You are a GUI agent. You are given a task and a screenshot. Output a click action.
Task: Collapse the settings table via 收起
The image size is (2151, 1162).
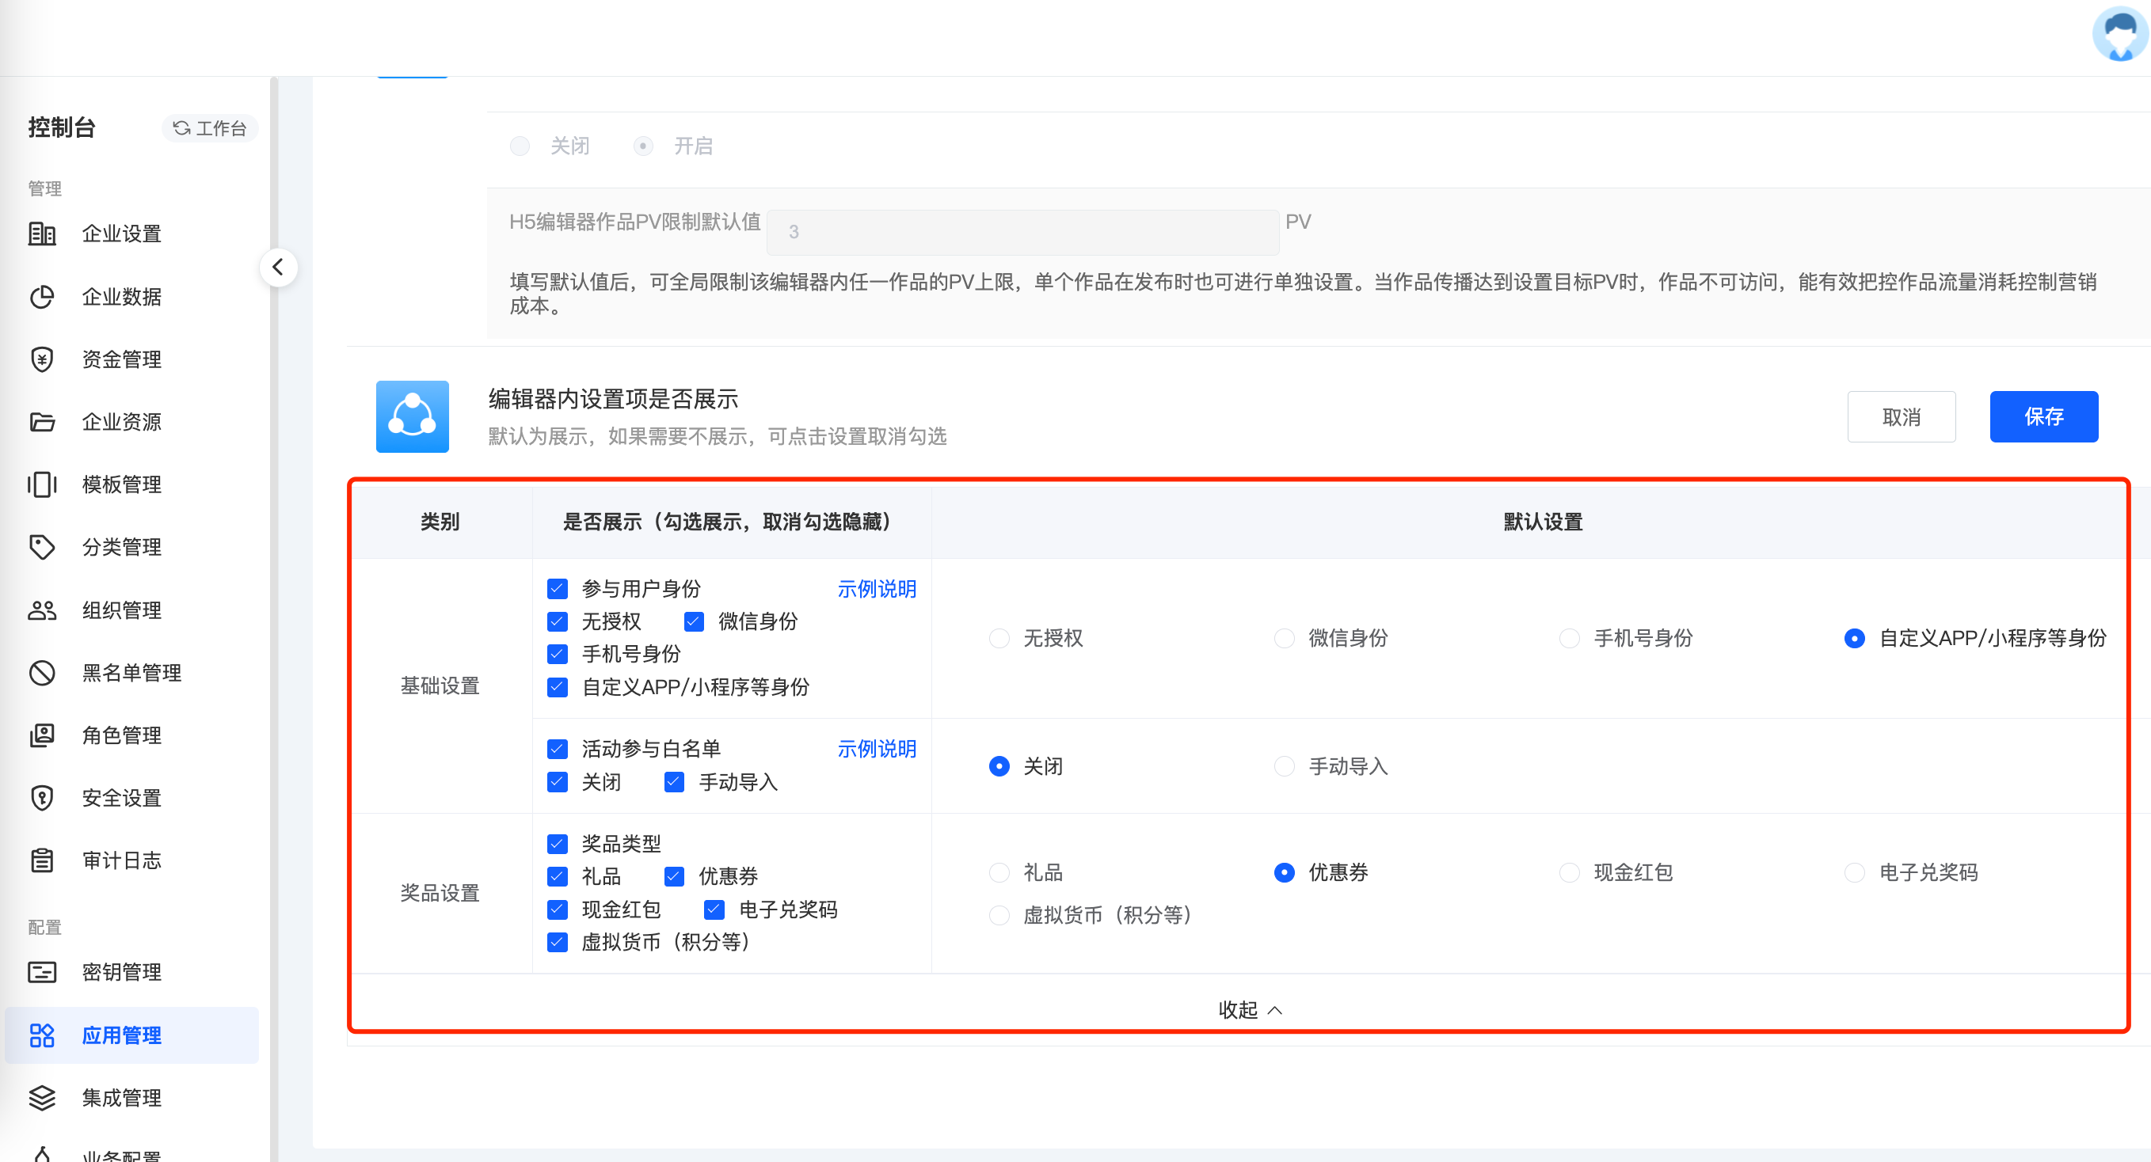click(1249, 1010)
